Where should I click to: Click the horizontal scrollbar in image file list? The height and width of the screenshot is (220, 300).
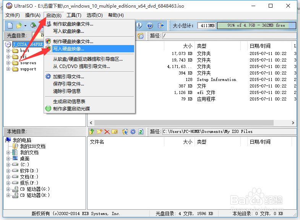click(184, 123)
